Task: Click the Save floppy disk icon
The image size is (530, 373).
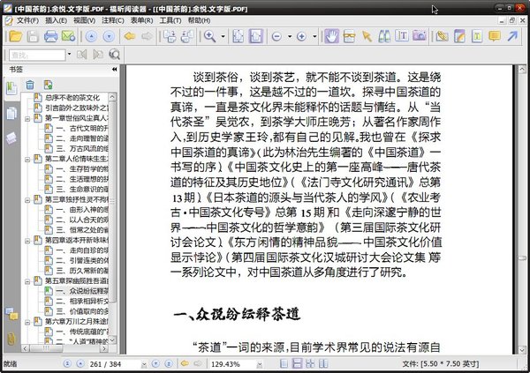Action: (33, 36)
